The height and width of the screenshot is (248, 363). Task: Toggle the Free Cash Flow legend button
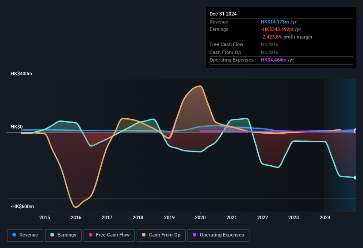[109, 235]
